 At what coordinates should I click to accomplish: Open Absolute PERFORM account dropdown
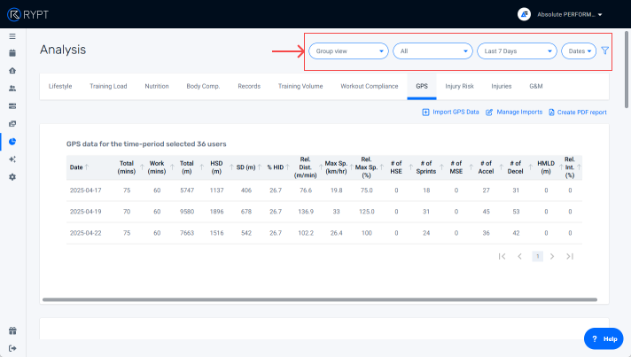tap(570, 14)
